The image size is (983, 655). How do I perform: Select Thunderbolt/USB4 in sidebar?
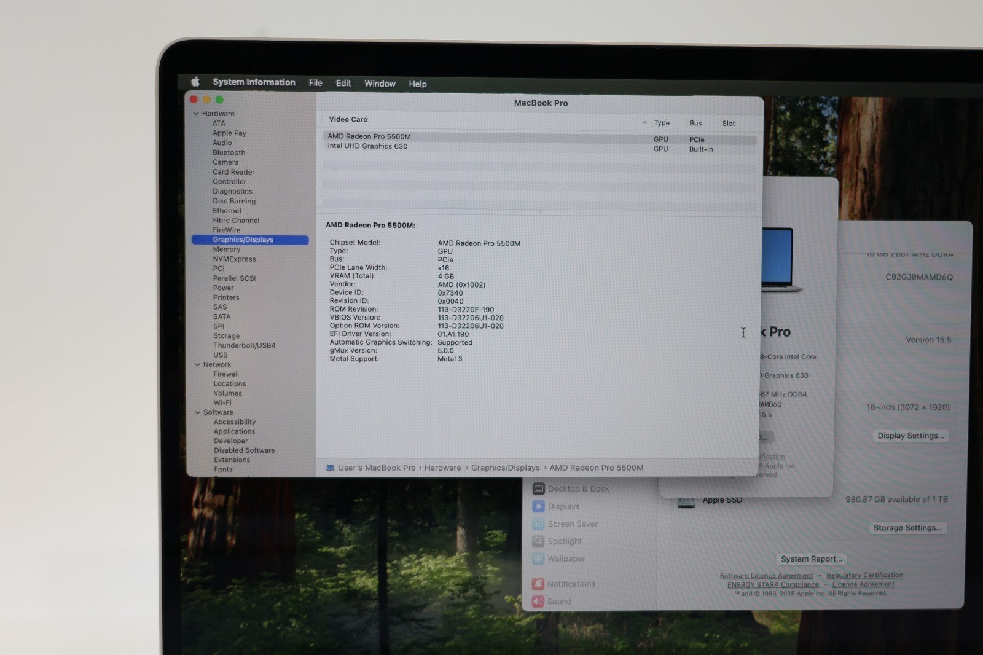245,345
